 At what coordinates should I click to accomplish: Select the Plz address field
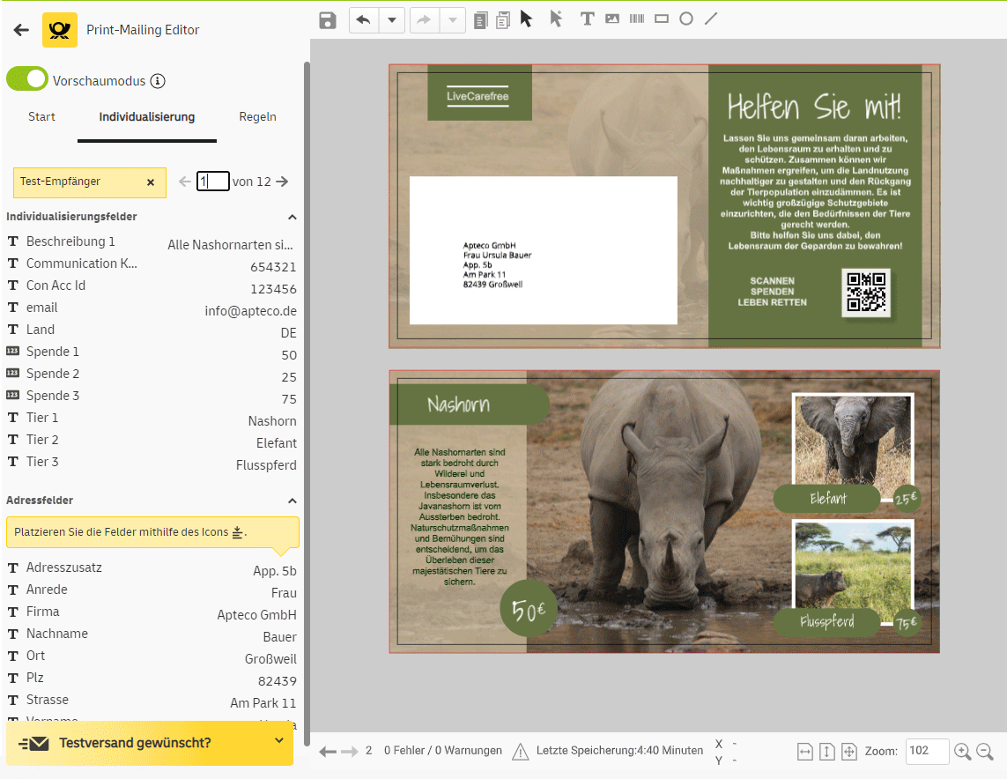point(152,679)
